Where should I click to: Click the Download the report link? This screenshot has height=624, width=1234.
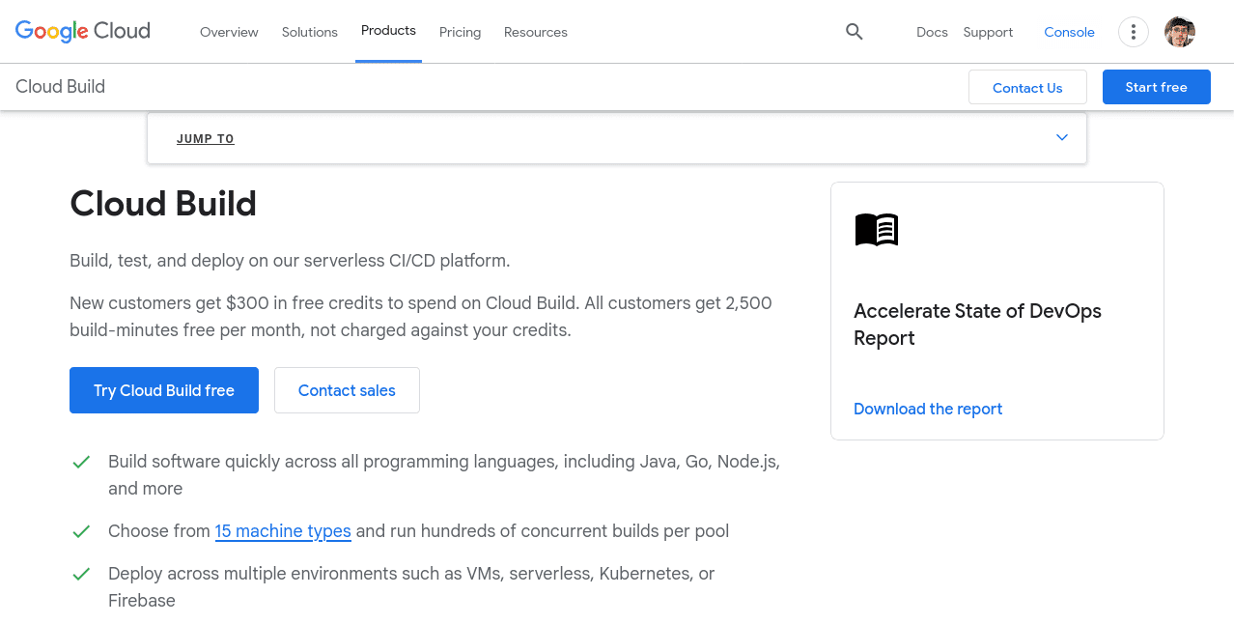pos(928,409)
